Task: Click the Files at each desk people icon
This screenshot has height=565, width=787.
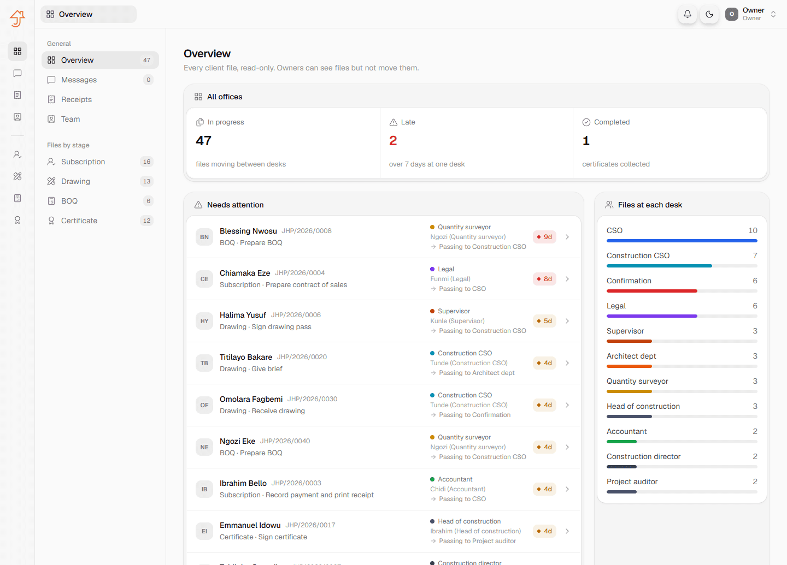Action: click(x=609, y=205)
